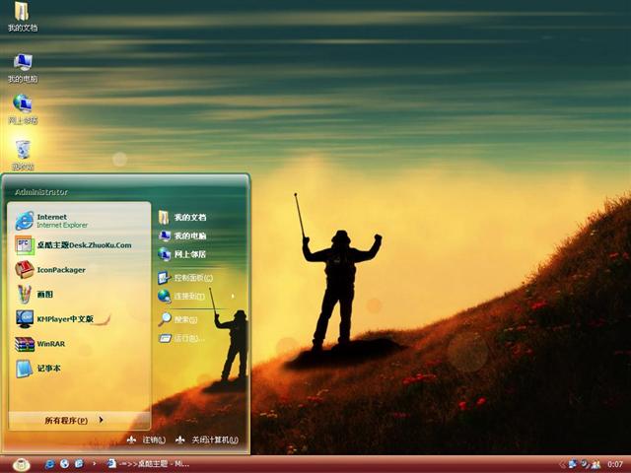This screenshot has width=631, height=473.
Task: Click the Start button on the taskbar
Action: pos(22,463)
